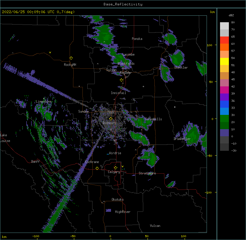246x240 pixels.
Task: Select the light blue 30-33 dBZ legend swatch
Action: pyautogui.click(x=224, y=111)
